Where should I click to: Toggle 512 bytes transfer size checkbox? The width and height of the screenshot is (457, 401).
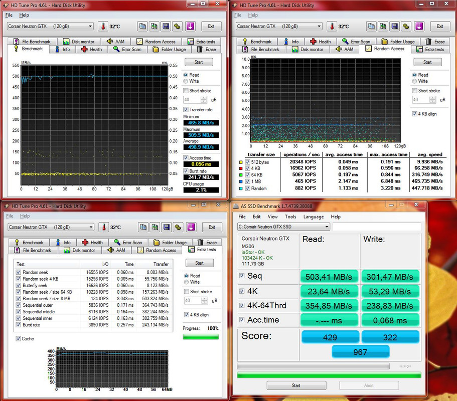[x=247, y=162]
